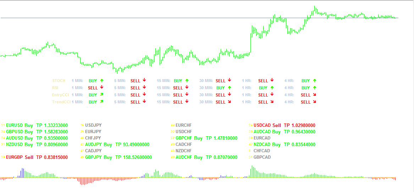Image resolution: width=414 pixels, height=192 pixels.
Task: Click the NZDCAD pair label
Action: pyautogui.click(x=262, y=144)
